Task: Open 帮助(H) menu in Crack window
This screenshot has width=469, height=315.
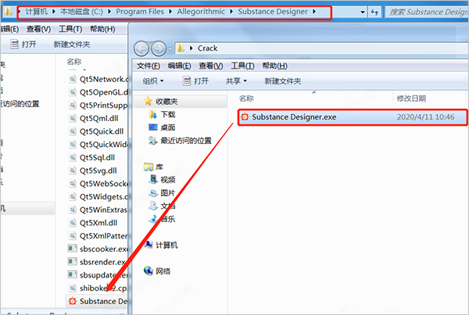Action: tap(274, 66)
